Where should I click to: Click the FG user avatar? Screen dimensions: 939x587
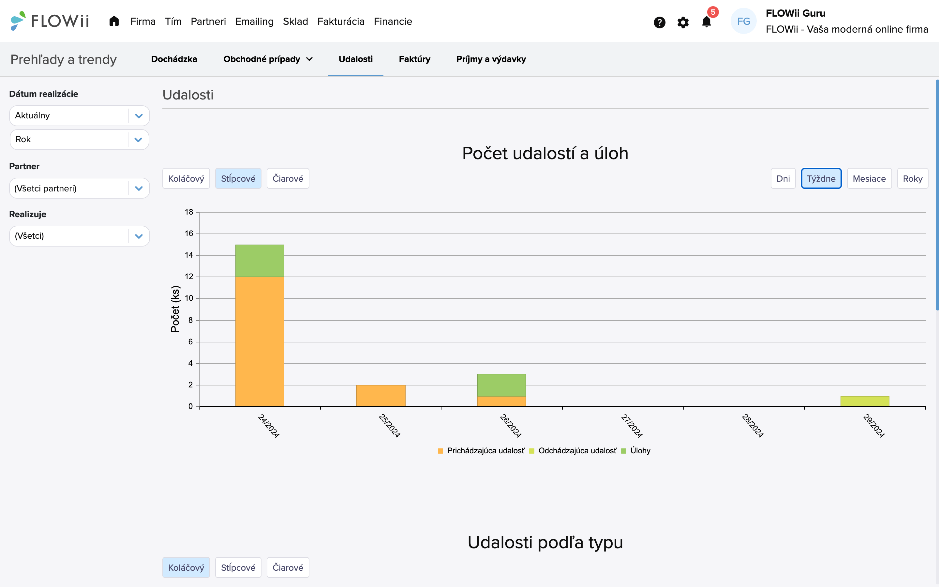[743, 21]
